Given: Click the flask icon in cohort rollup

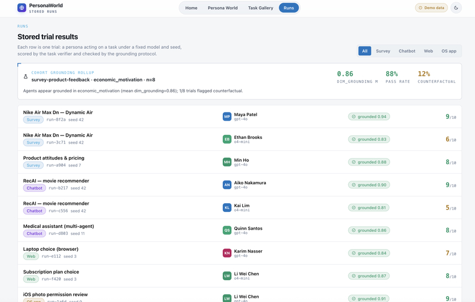Looking at the screenshot, I should 26,77.
